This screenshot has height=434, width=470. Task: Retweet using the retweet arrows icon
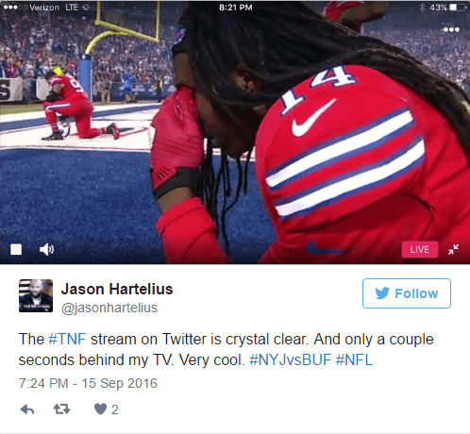[x=61, y=409]
